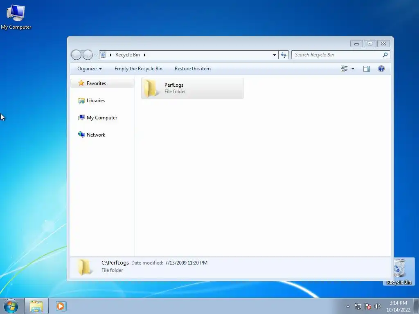Maximize the Recycle Bin window
Screen dimensions: 419x314
(x=370, y=43)
